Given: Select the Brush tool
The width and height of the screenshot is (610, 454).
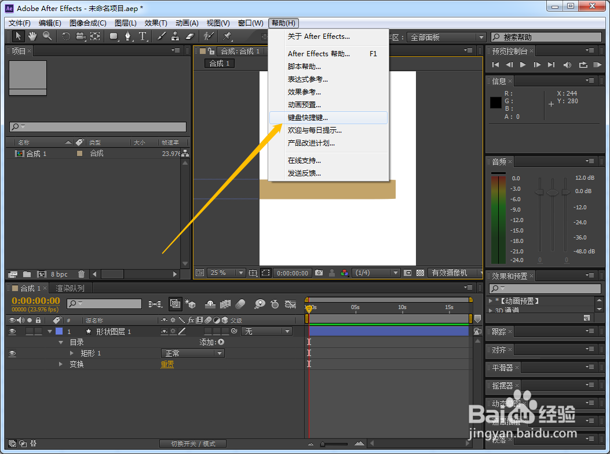Looking at the screenshot, I should tap(161, 37).
